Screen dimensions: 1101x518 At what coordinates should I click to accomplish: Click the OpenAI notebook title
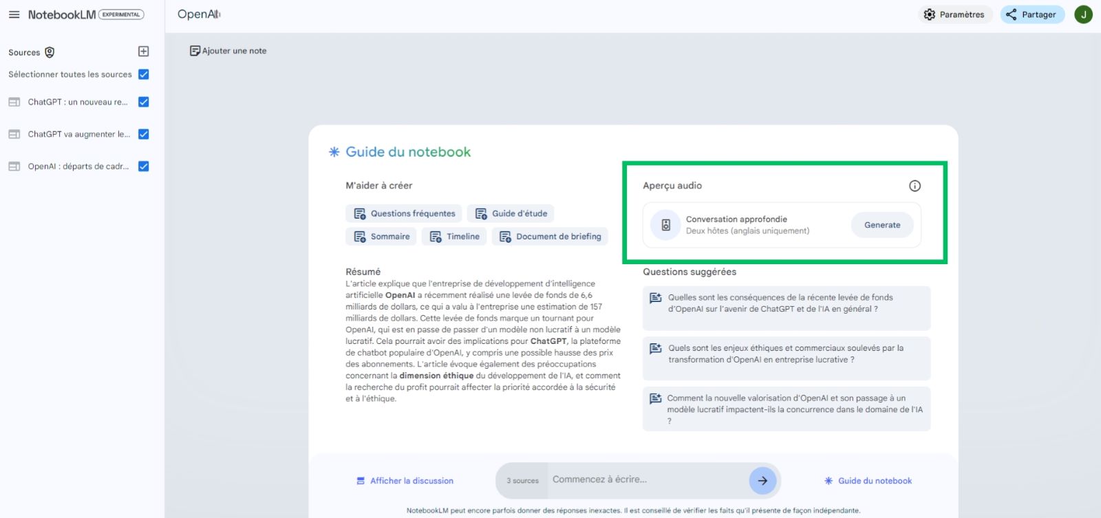coord(199,14)
